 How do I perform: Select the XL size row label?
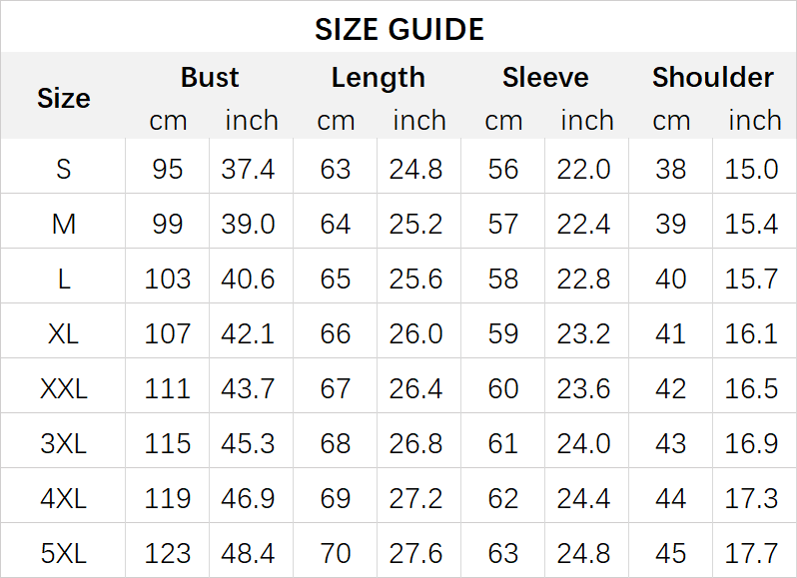[x=64, y=333]
